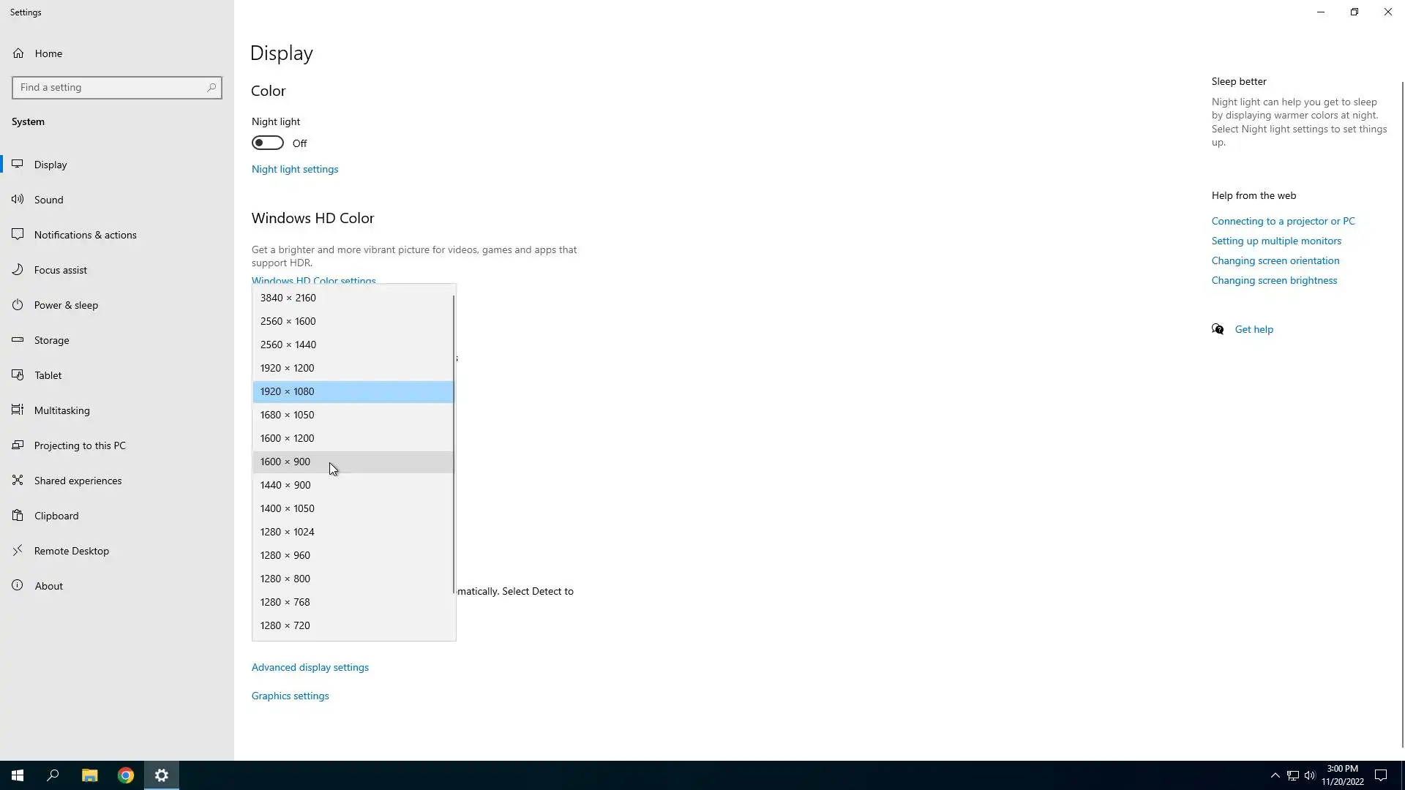Click the Find a setting search box
Image resolution: width=1405 pixels, height=790 pixels.
[x=110, y=87]
